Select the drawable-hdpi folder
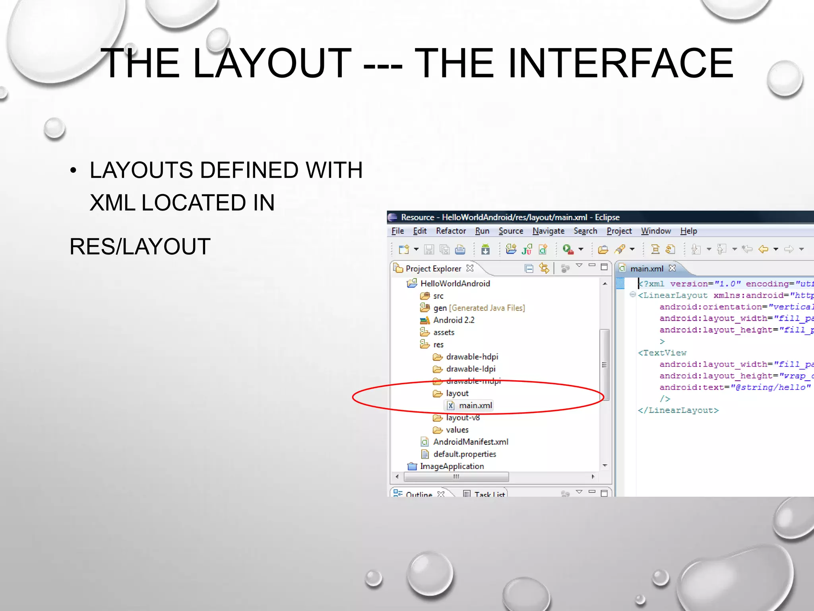814x611 pixels. 472,357
